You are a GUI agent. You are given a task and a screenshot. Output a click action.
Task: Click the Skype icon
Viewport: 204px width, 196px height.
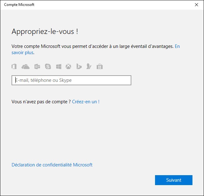(48, 66)
